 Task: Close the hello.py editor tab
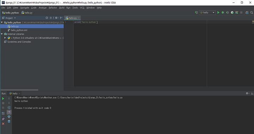coord(79,18)
